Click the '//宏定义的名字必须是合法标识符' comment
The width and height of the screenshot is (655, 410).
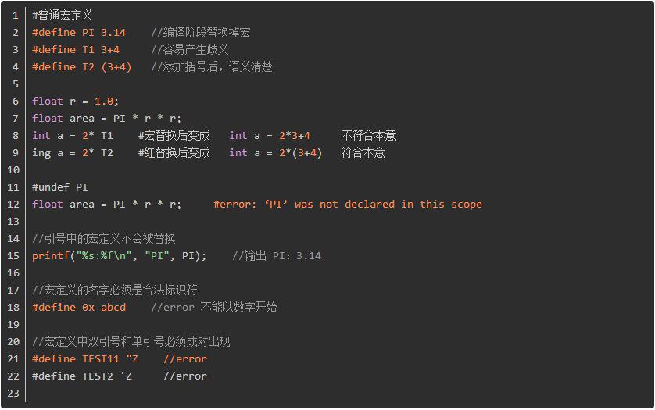[115, 290]
